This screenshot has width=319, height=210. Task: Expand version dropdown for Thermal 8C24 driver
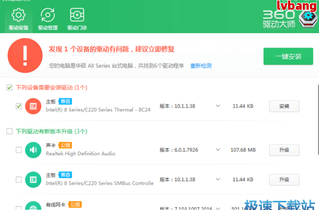click(x=218, y=106)
